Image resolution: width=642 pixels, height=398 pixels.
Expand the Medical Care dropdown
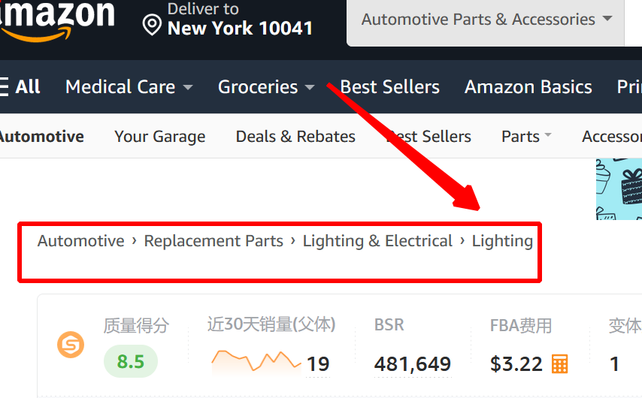coord(129,86)
